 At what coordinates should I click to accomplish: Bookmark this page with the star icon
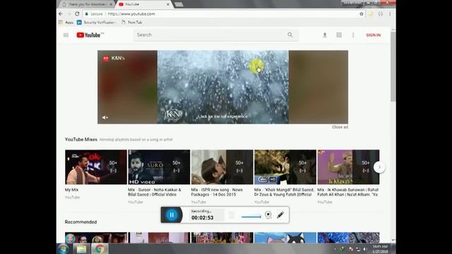coord(361,14)
